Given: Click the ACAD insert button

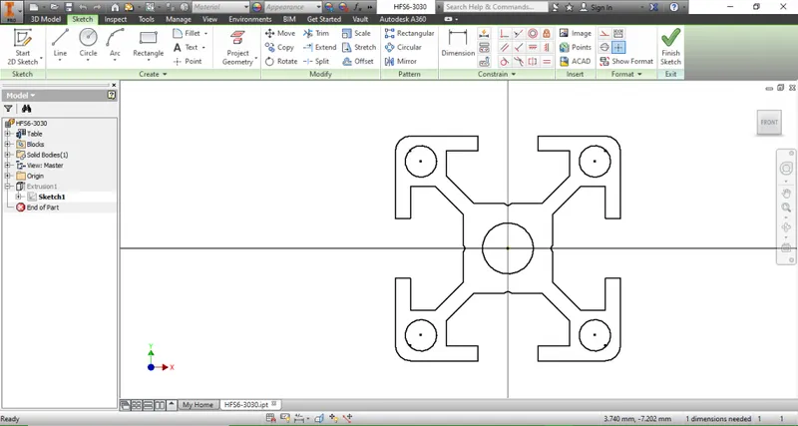Looking at the screenshot, I should (x=576, y=61).
